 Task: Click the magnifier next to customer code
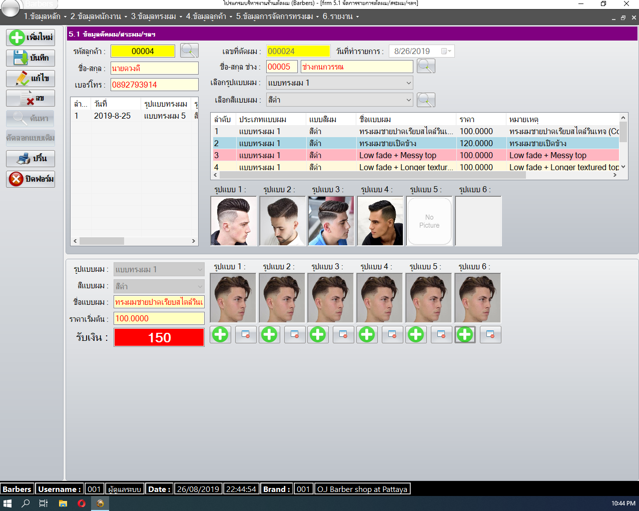(189, 51)
